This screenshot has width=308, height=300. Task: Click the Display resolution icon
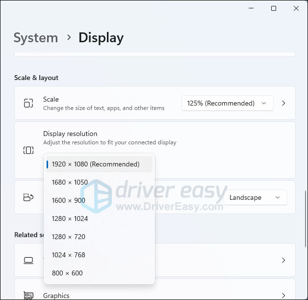(x=28, y=150)
